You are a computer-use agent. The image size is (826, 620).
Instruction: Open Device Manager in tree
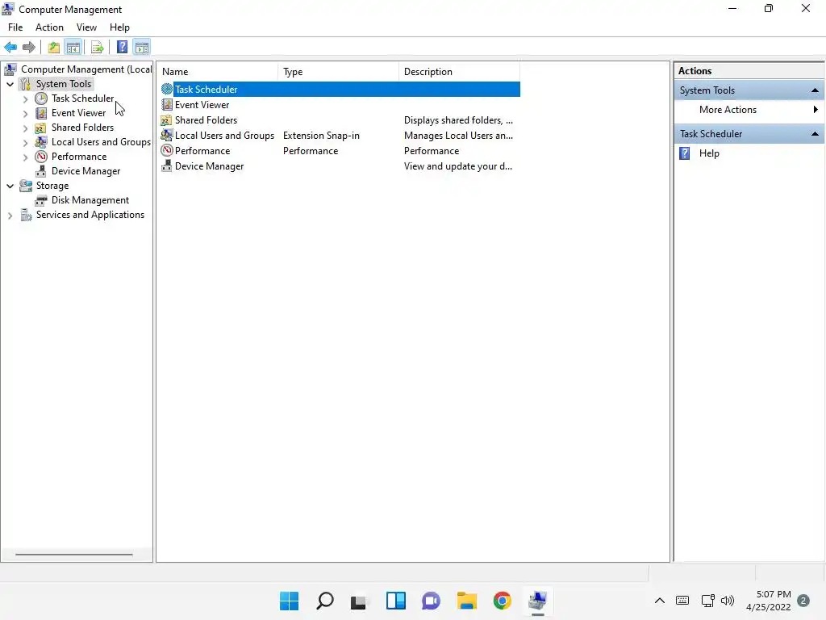[86, 171]
